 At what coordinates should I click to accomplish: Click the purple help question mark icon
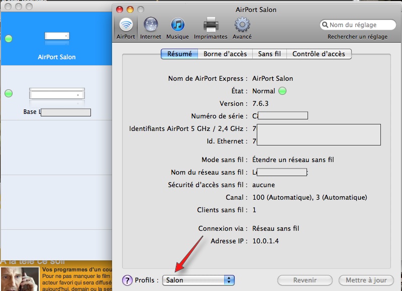point(127,280)
